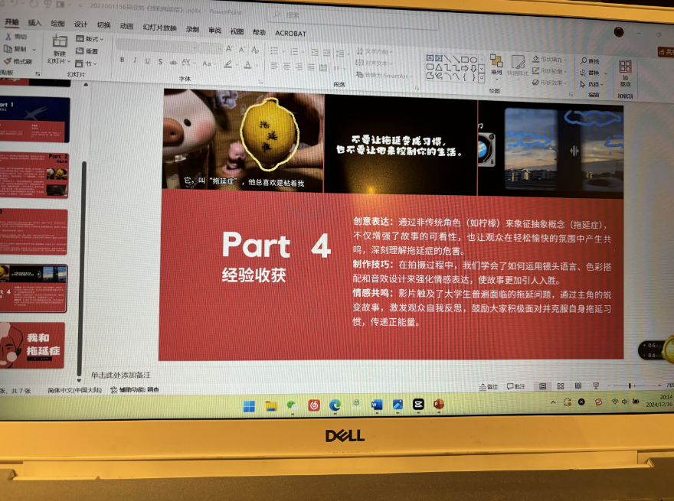Click the Notes (备注) button in status bar
This screenshot has height=501, width=674.
pyautogui.click(x=488, y=387)
